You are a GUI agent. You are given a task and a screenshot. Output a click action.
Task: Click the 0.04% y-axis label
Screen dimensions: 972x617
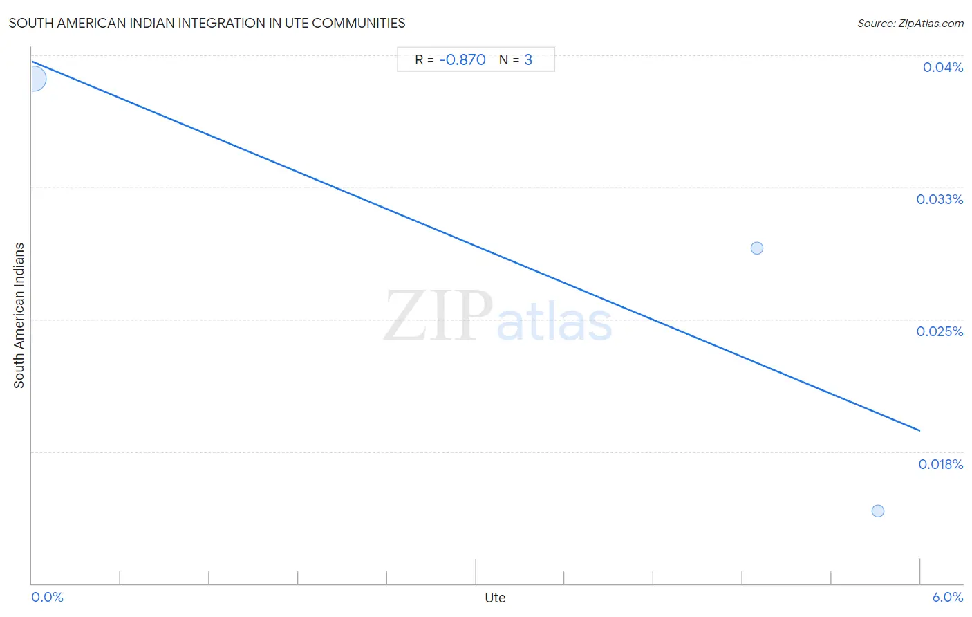coord(943,67)
